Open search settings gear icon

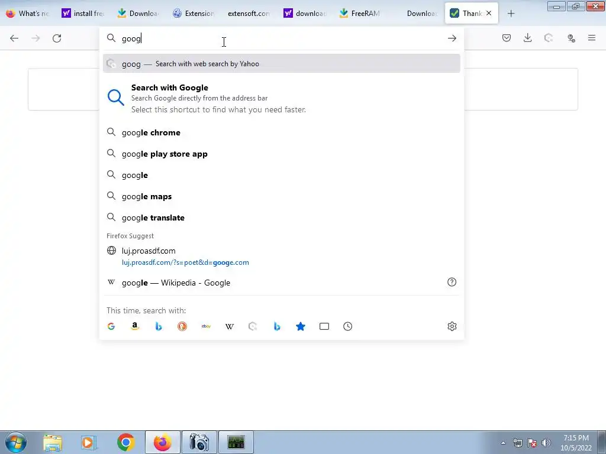452,326
